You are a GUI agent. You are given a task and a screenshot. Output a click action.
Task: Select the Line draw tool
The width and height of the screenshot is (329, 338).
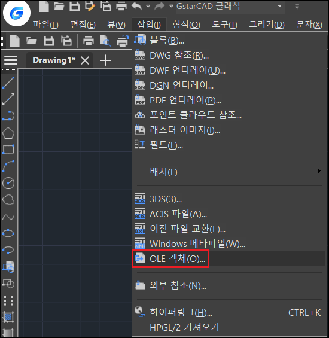[8, 83]
